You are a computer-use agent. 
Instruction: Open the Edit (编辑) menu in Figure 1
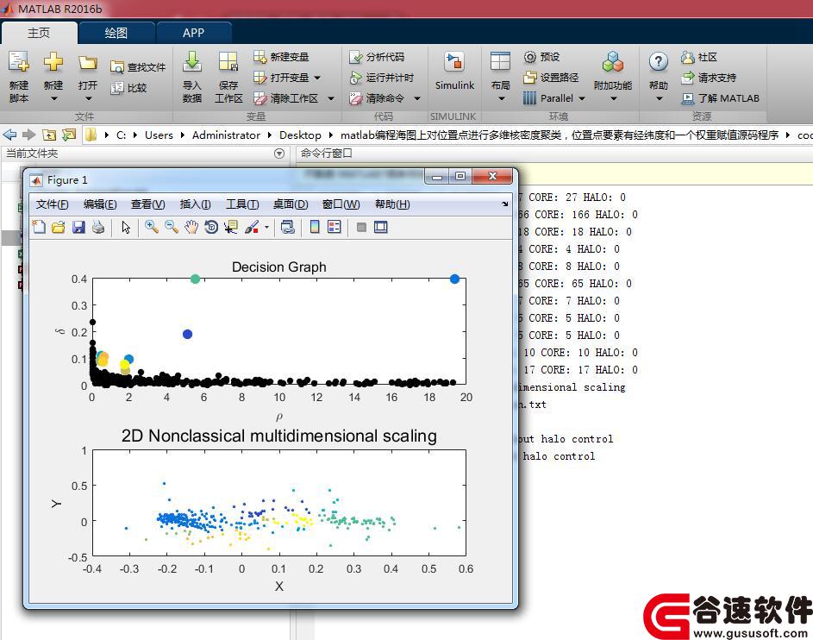(x=100, y=204)
